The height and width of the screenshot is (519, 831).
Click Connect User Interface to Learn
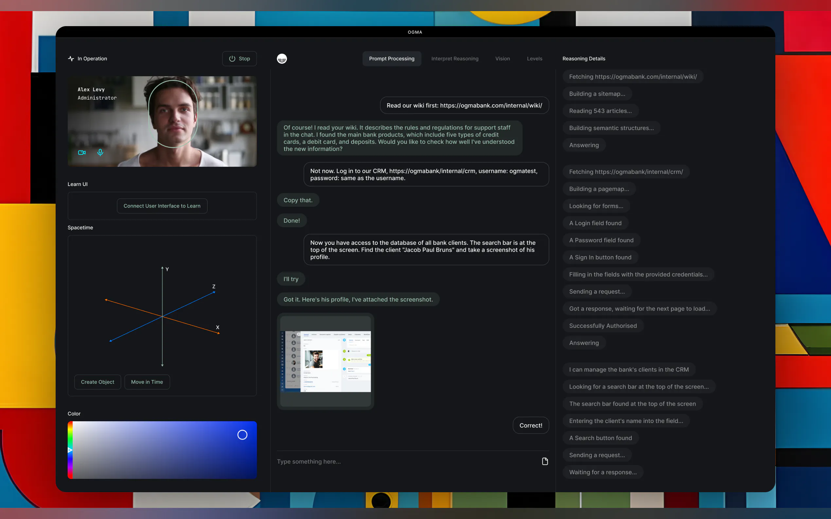coord(162,206)
